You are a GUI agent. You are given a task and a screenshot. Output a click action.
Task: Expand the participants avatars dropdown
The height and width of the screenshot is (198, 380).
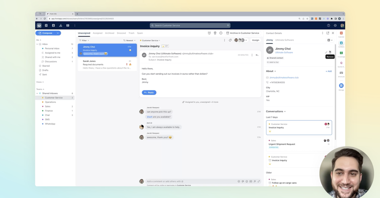click(x=247, y=40)
